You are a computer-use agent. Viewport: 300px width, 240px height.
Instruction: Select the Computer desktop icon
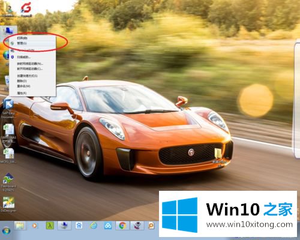[x=8, y=31]
